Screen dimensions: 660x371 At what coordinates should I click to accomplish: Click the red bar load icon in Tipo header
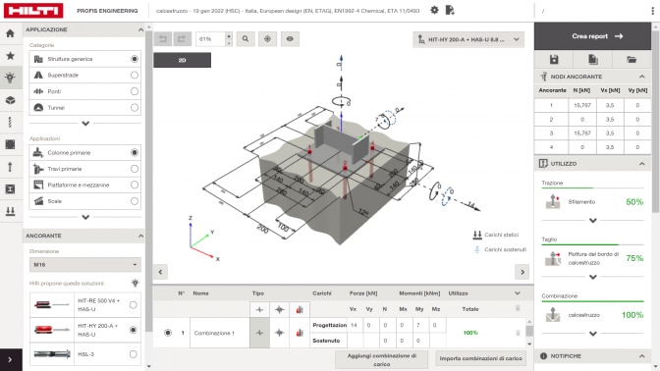(x=300, y=309)
